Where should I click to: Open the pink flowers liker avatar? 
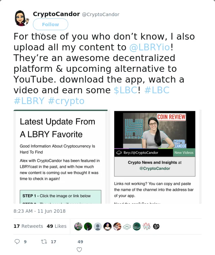pyautogui.click(x=78, y=226)
